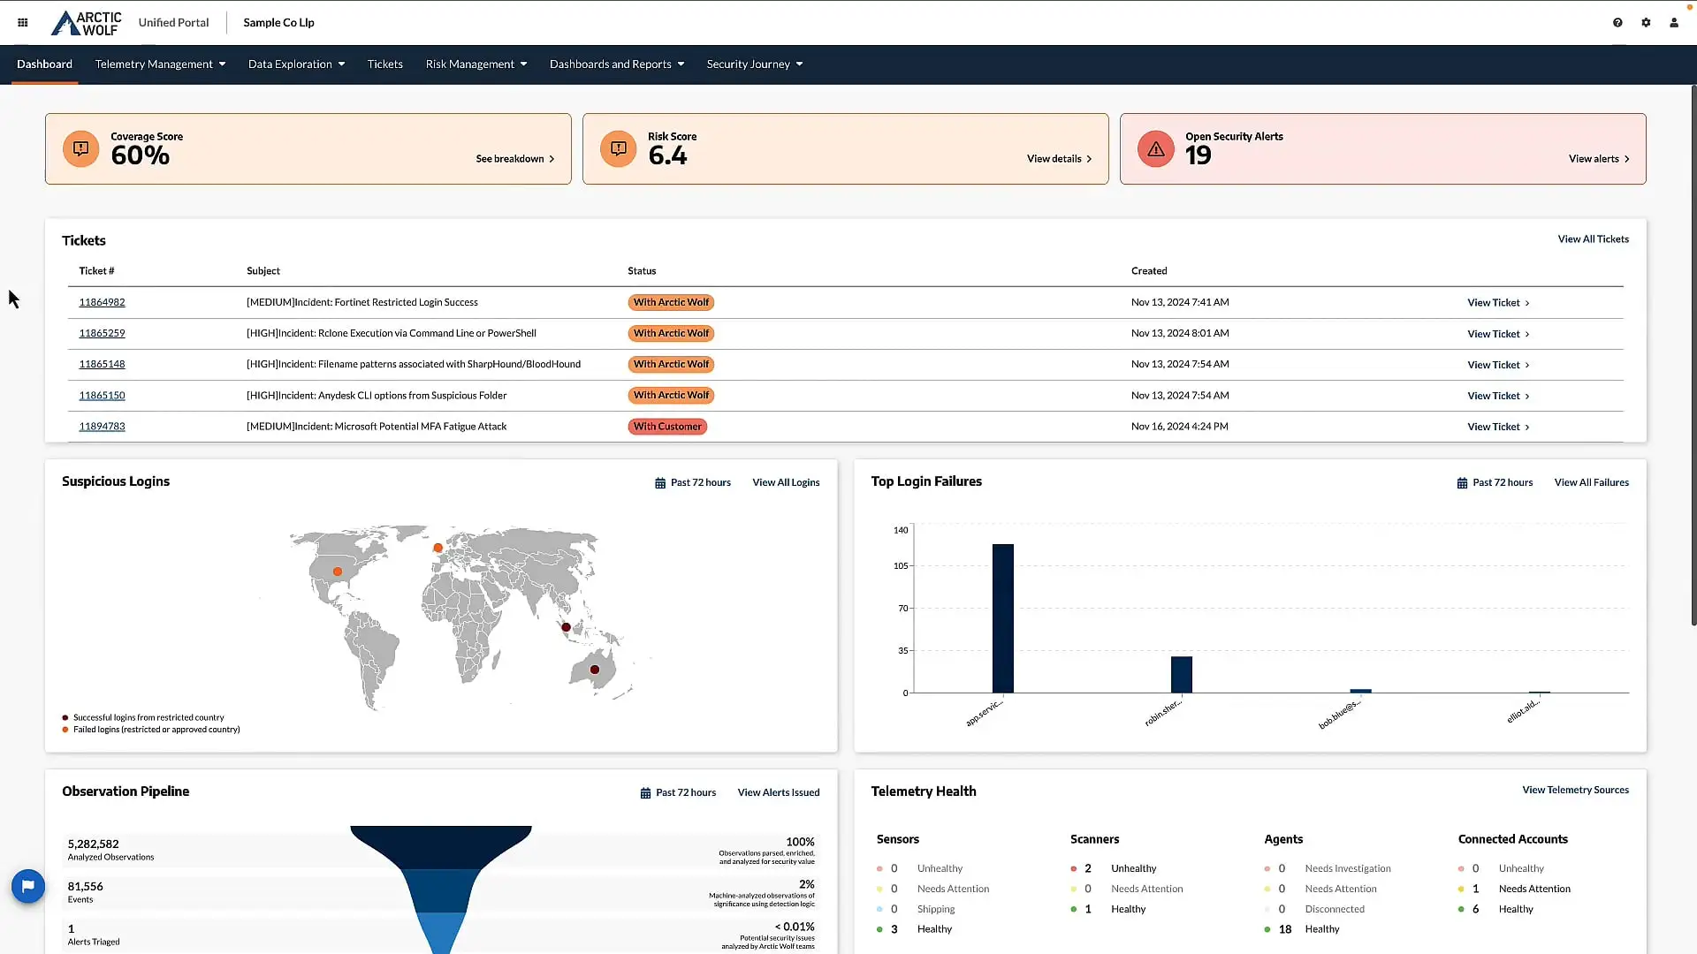Click Scanners Unhealthy count 2
Screen dimensions: 1697x954
tap(1088, 869)
